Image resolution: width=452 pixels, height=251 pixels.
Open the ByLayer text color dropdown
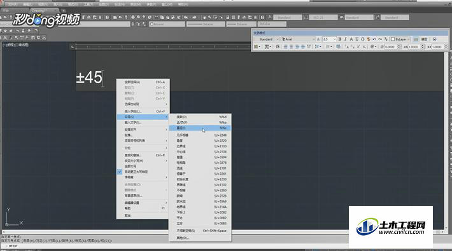click(x=400, y=39)
